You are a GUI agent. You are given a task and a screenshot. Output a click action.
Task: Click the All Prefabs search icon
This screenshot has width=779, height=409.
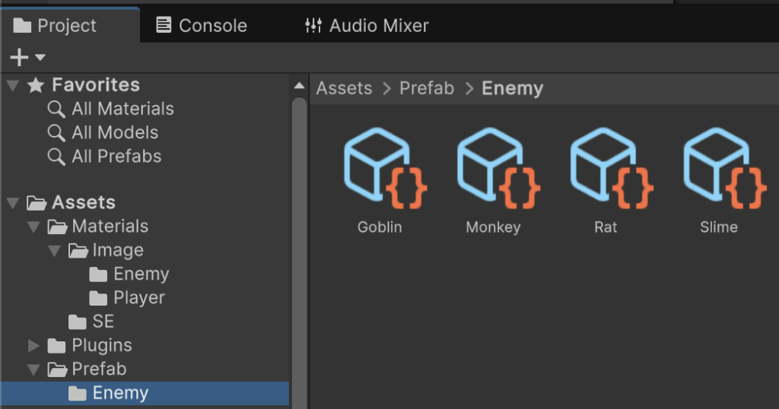56,157
